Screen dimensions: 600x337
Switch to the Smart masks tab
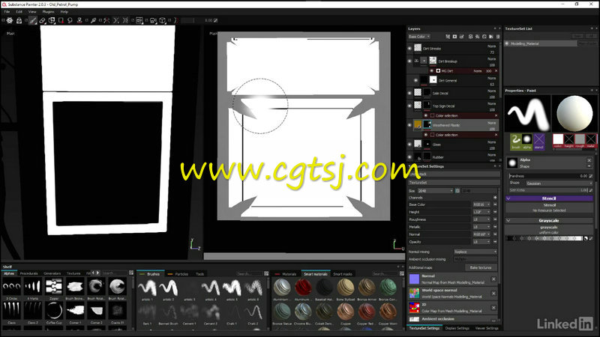pos(343,274)
